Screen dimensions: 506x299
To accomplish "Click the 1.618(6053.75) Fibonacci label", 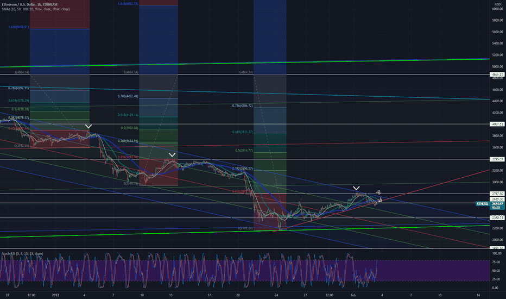I will [x=128, y=4].
